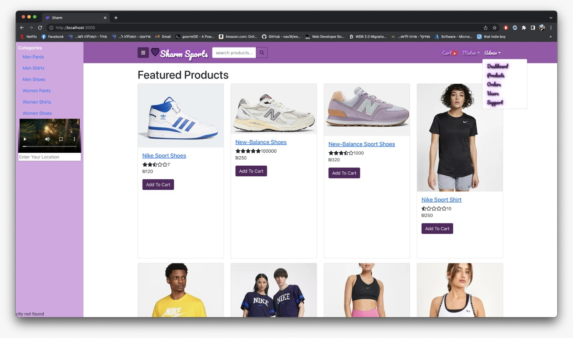Open the shopping Cart icon
573x338 pixels.
[447, 53]
